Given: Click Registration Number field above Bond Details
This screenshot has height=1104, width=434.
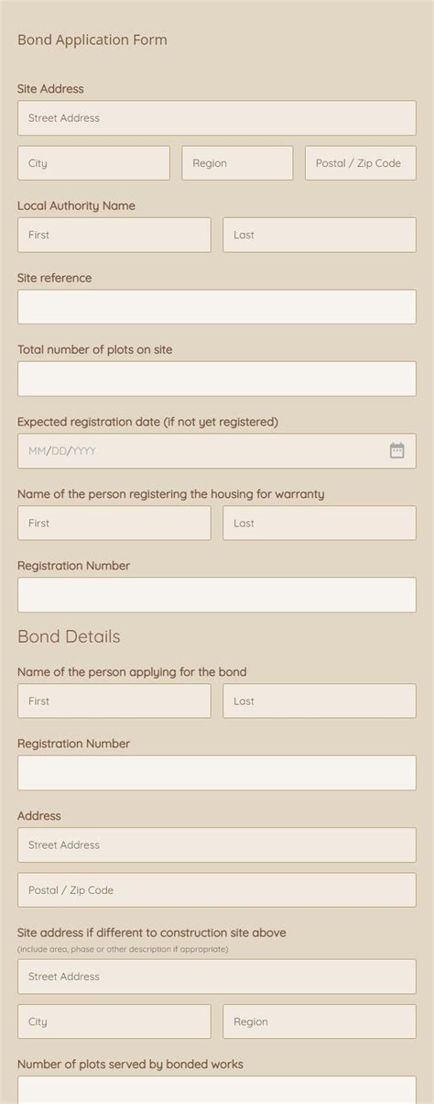Looking at the screenshot, I should (x=216, y=595).
